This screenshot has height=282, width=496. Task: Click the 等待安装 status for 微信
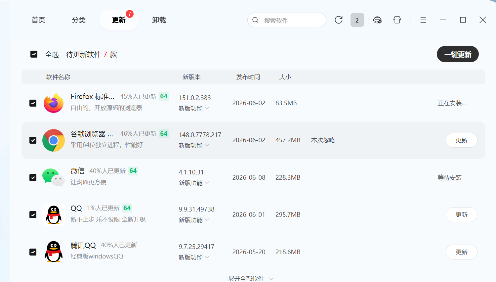[450, 178]
